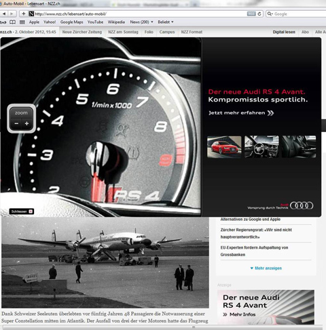The width and height of the screenshot is (326, 330).
Task: Click the Dank Schweizer Seeleuten article text
Action: click(x=105, y=317)
